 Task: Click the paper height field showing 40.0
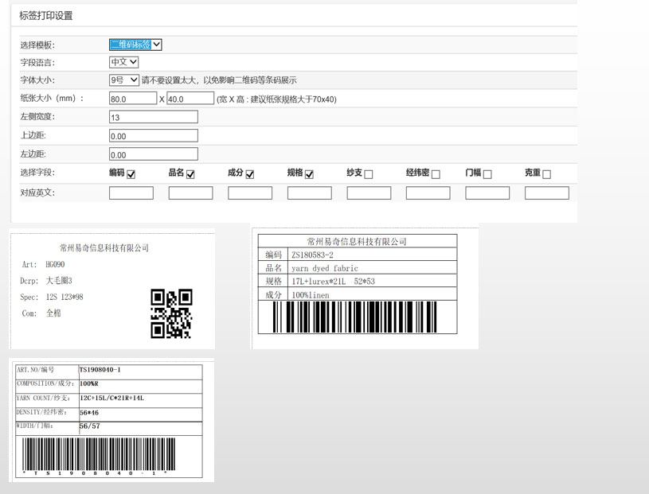[x=190, y=99]
